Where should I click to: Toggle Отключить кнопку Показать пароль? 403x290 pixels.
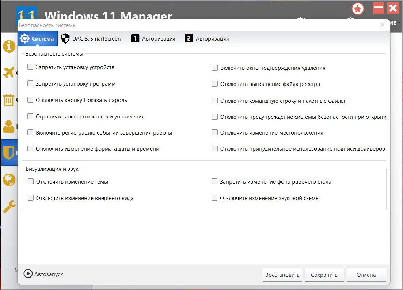click(x=30, y=100)
